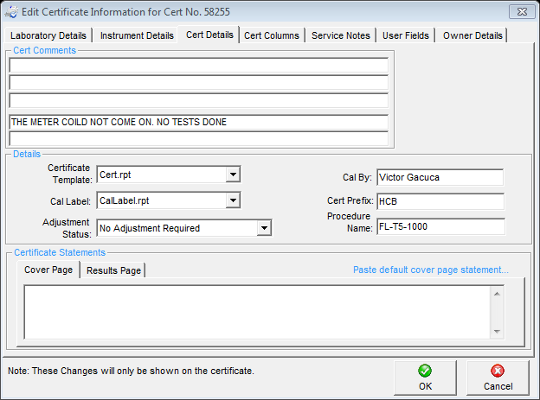This screenshot has width=540, height=400.
Task: Open the Certificate Template dropdown
Action: (x=232, y=175)
